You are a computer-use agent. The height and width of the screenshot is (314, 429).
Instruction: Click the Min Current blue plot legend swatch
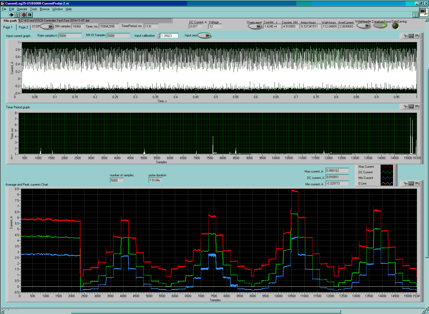pos(387,178)
